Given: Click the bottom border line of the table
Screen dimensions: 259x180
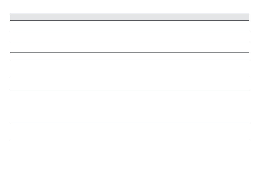Looking at the screenshot, I should [129, 141].
